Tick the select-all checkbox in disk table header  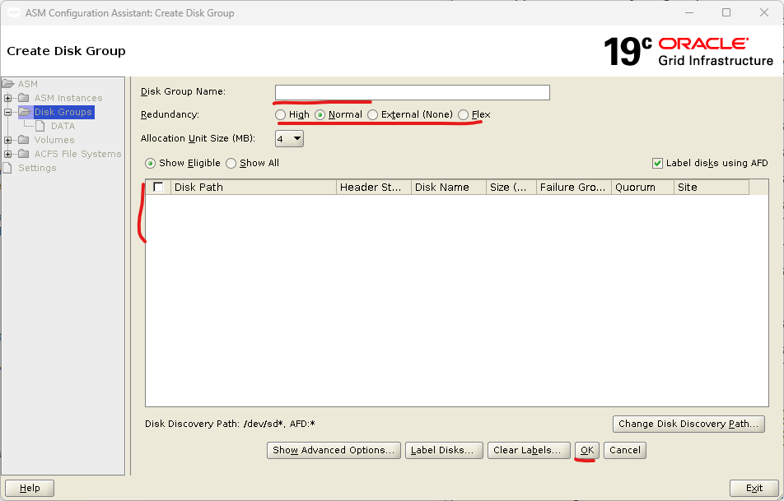158,187
